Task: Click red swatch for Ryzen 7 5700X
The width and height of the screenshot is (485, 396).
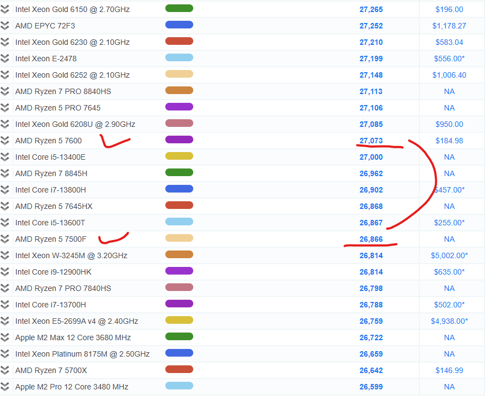Action: point(179,369)
